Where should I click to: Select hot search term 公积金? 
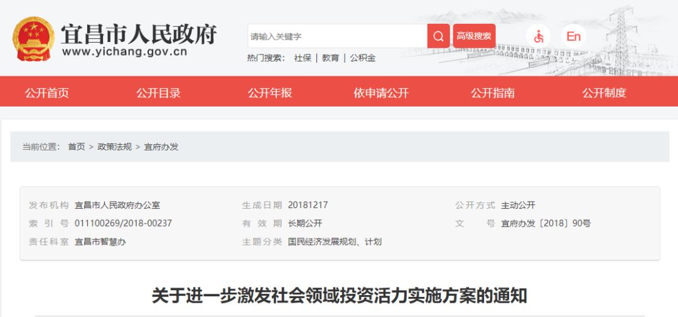click(362, 58)
